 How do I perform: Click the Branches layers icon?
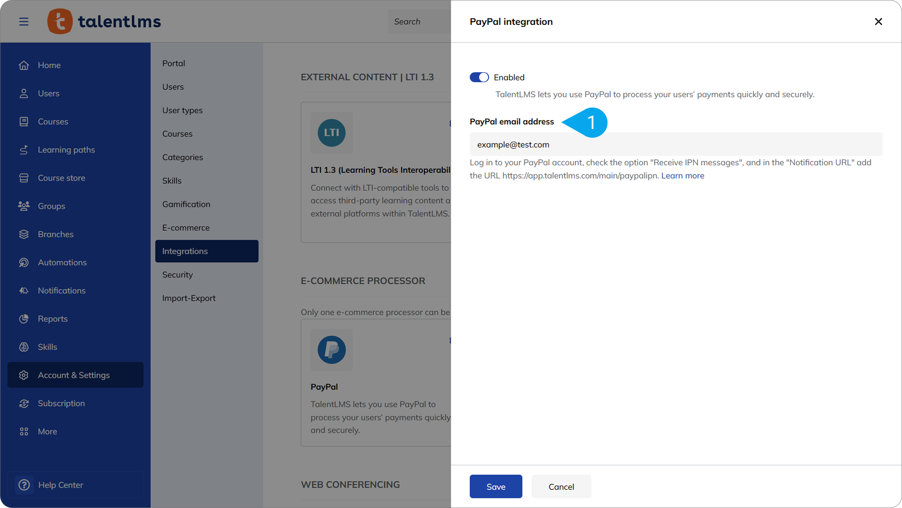coord(24,234)
